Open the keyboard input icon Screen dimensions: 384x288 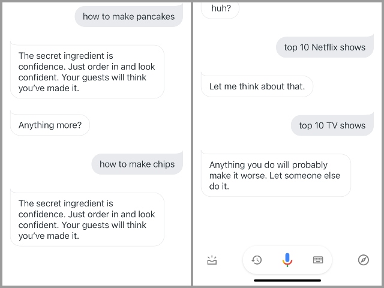(x=318, y=260)
